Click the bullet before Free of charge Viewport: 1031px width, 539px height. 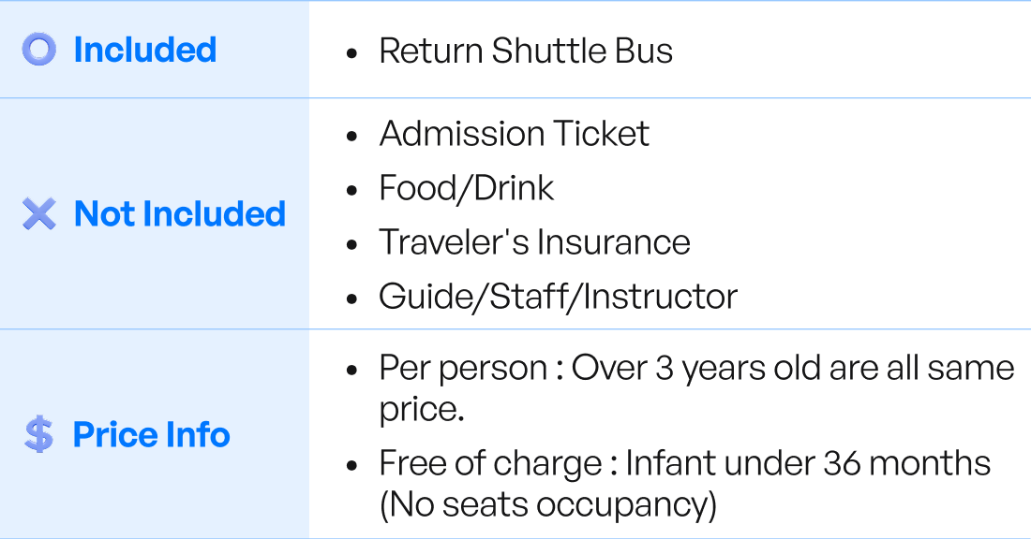pos(352,465)
